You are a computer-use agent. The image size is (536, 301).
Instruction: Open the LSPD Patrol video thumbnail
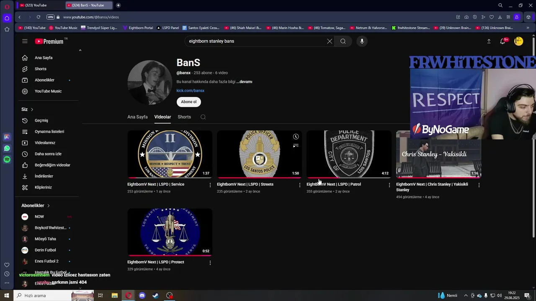pos(349,154)
